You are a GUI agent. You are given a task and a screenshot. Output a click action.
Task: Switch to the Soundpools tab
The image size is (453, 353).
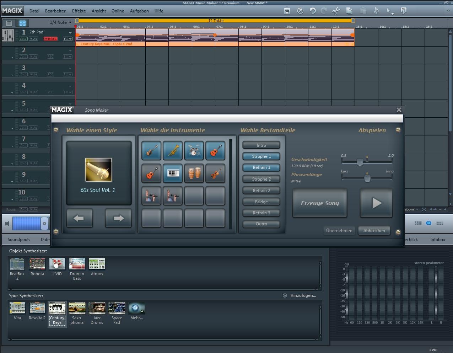[19, 239]
